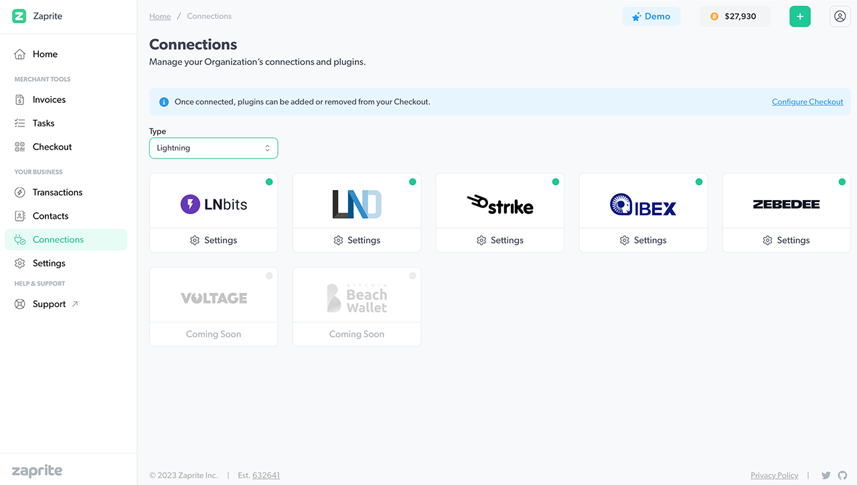Click the green status dot on ZEBEDEE
This screenshot has height=485, width=857.
tap(842, 182)
